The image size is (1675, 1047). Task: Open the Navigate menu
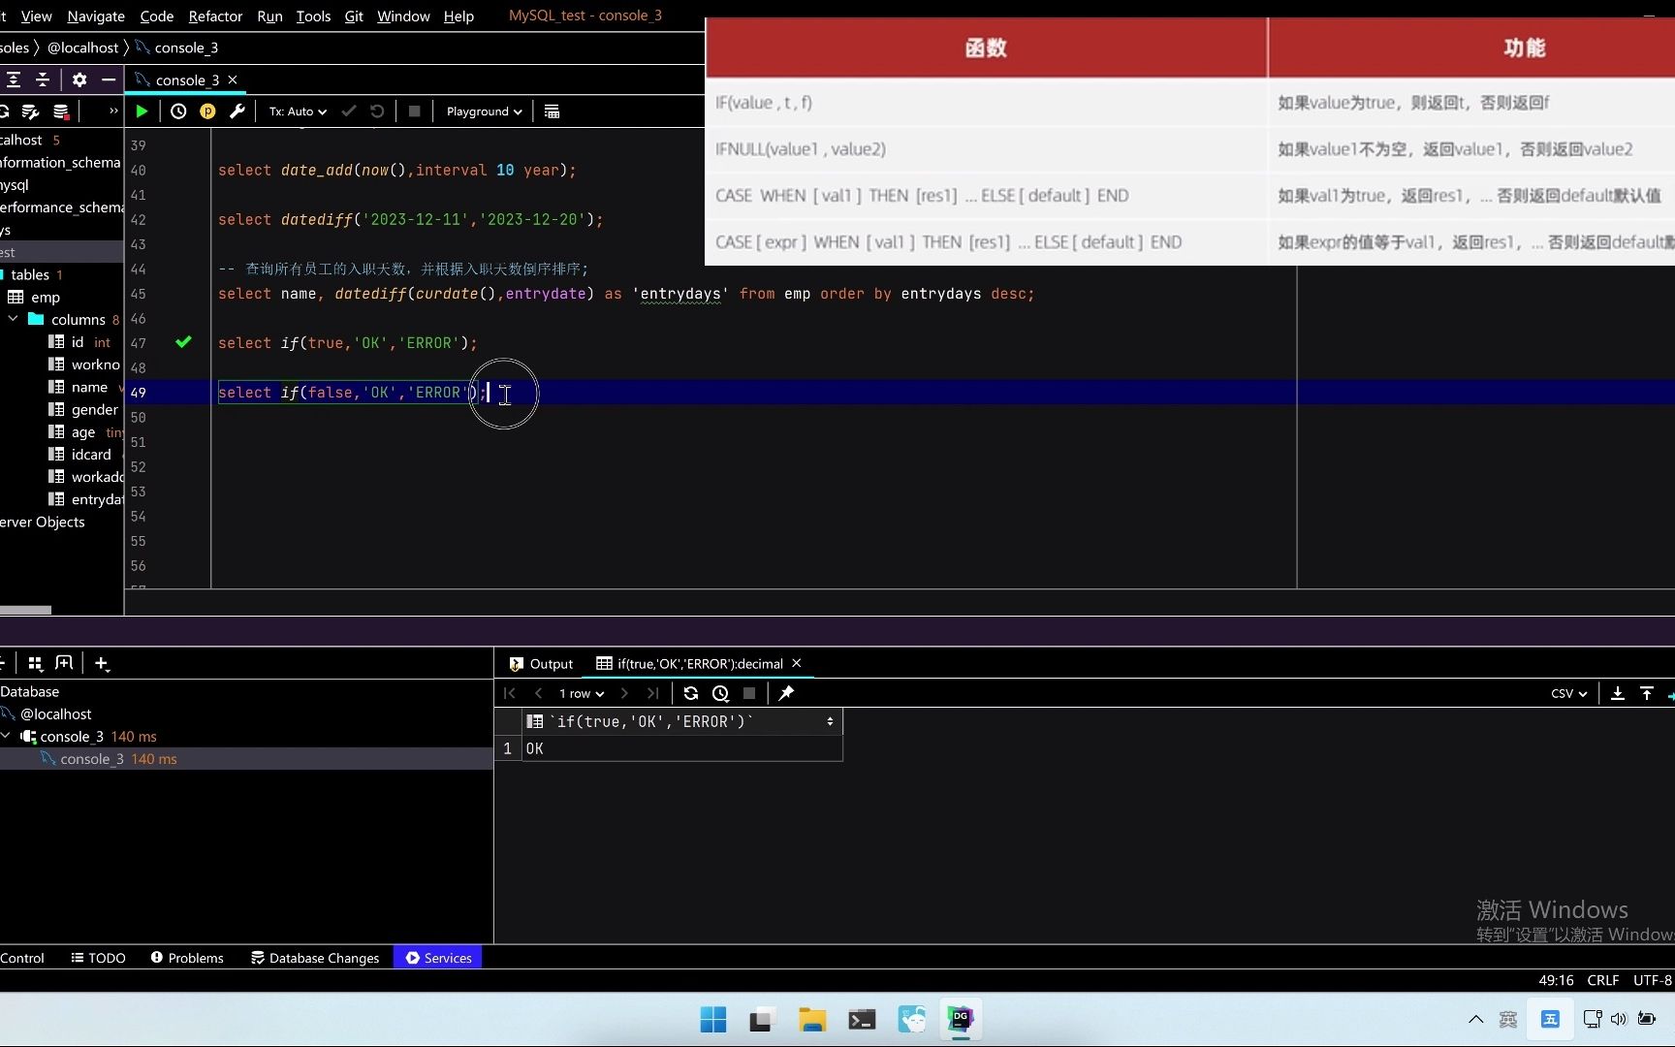coord(94,16)
